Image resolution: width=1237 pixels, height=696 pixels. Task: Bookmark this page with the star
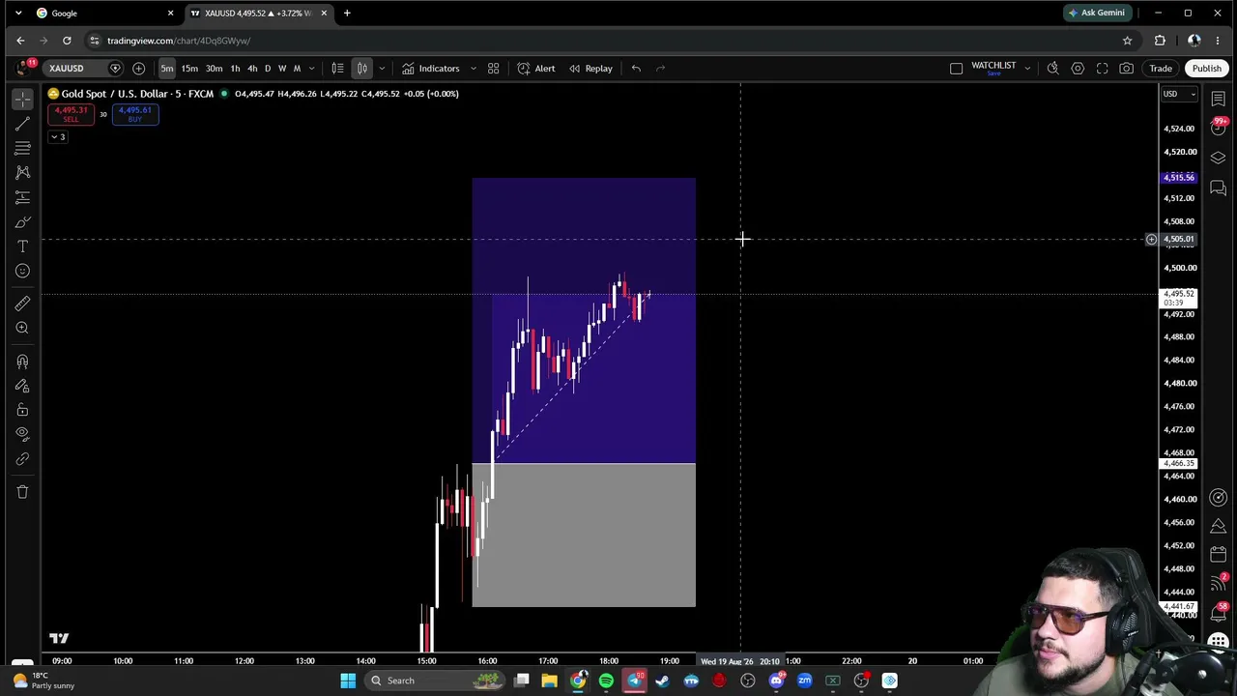point(1127,41)
